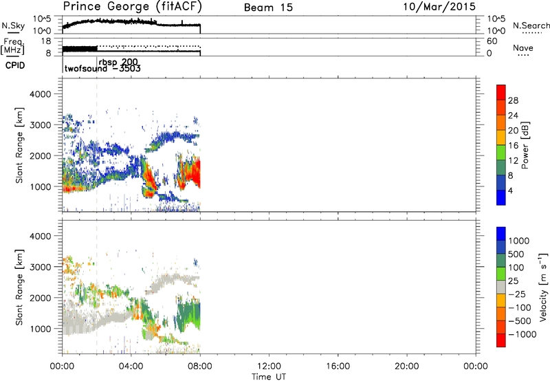Click the 'twofsound -3503' CPID annotation
Screen dimensions: 550x381
click(x=102, y=68)
